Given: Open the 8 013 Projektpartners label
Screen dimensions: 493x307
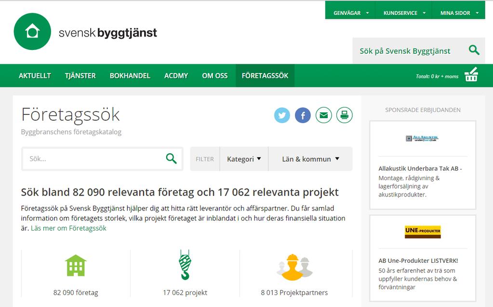Looking at the screenshot, I should [294, 293].
